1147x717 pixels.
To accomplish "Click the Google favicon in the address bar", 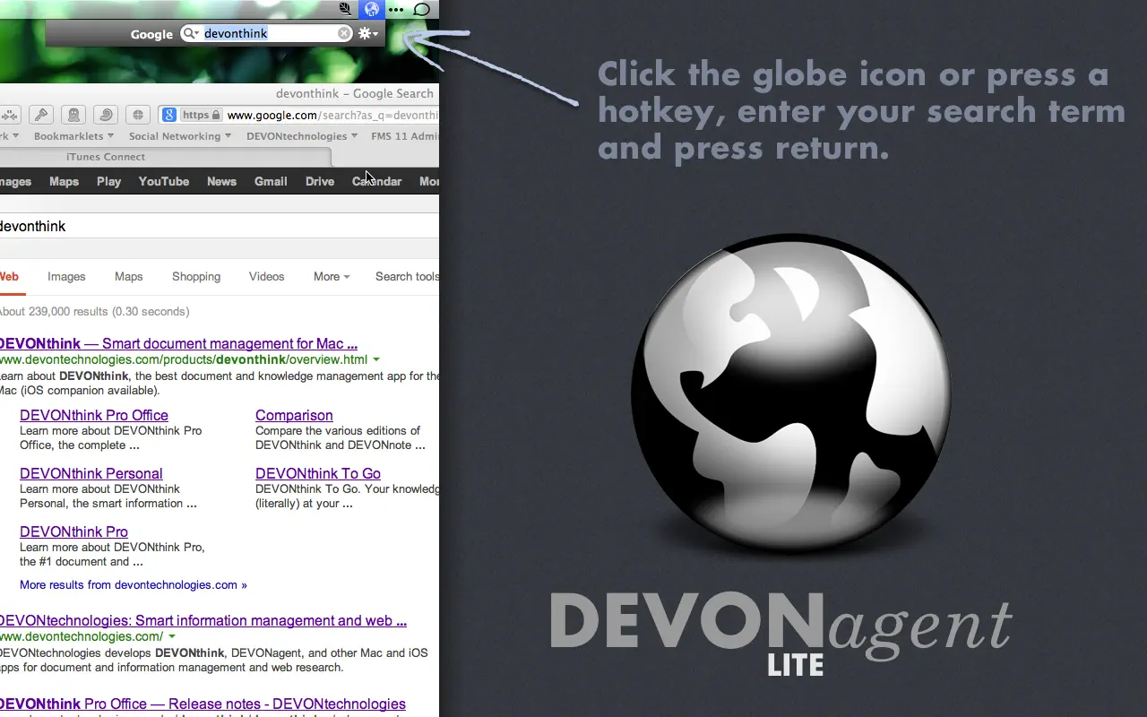I will pos(169,115).
